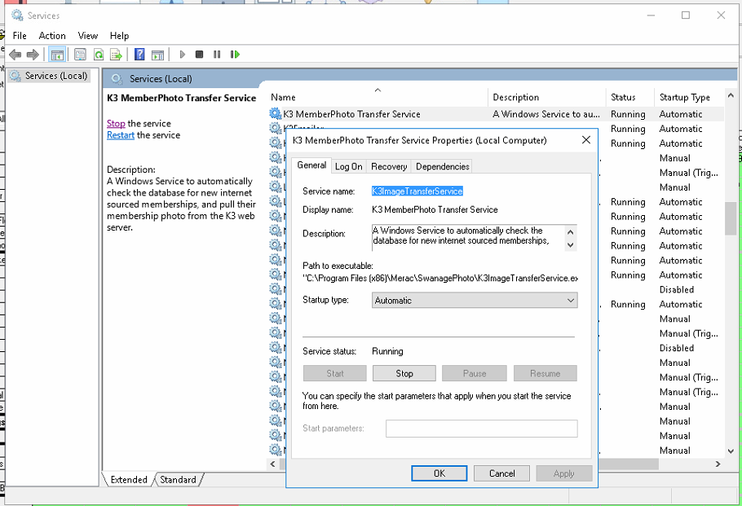Click the Refresh toolbar icon
Image resolution: width=742 pixels, height=506 pixels.
(x=99, y=55)
